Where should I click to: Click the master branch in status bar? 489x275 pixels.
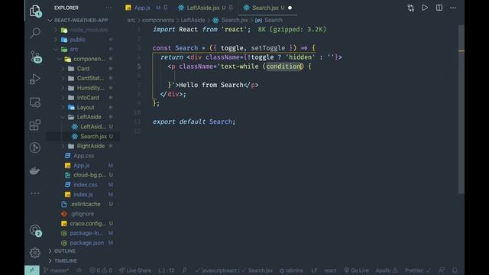pos(56,270)
